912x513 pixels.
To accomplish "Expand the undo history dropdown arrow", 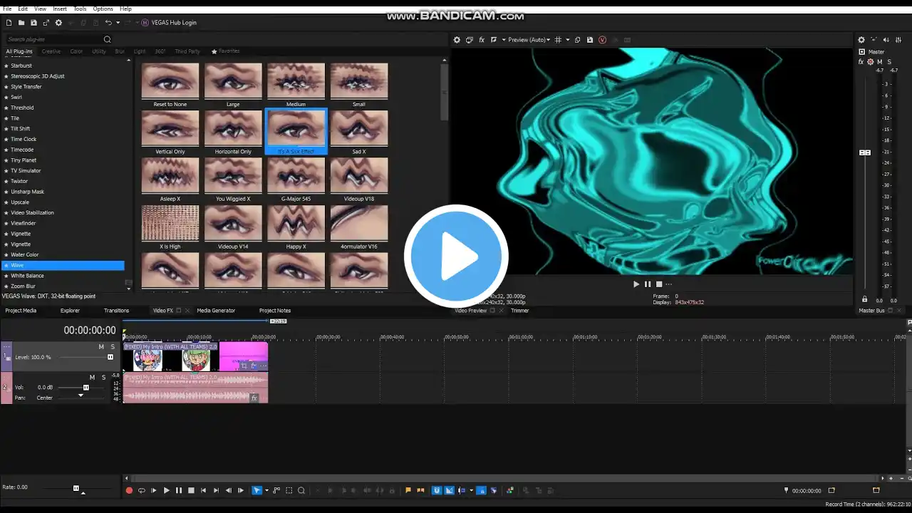I will (118, 23).
